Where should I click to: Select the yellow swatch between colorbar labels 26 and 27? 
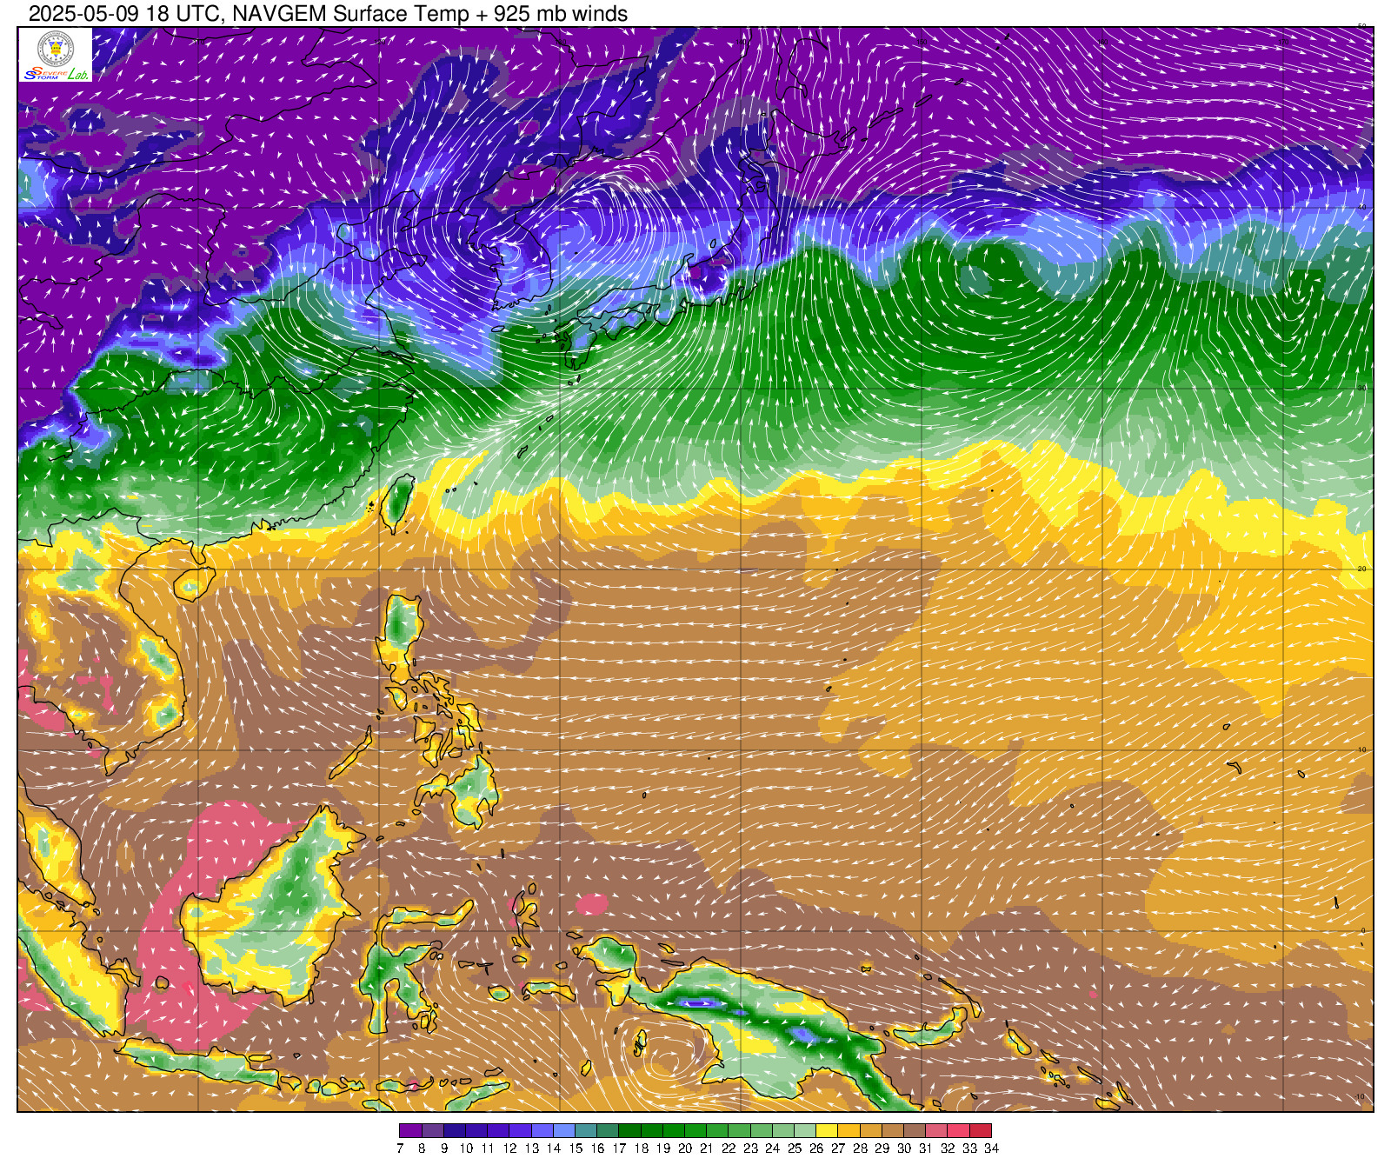(828, 1130)
